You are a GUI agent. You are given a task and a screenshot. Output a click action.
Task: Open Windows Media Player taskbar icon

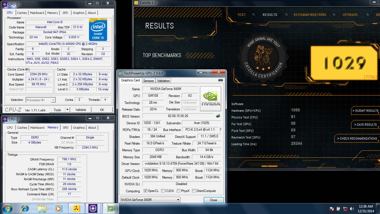pos(58,208)
